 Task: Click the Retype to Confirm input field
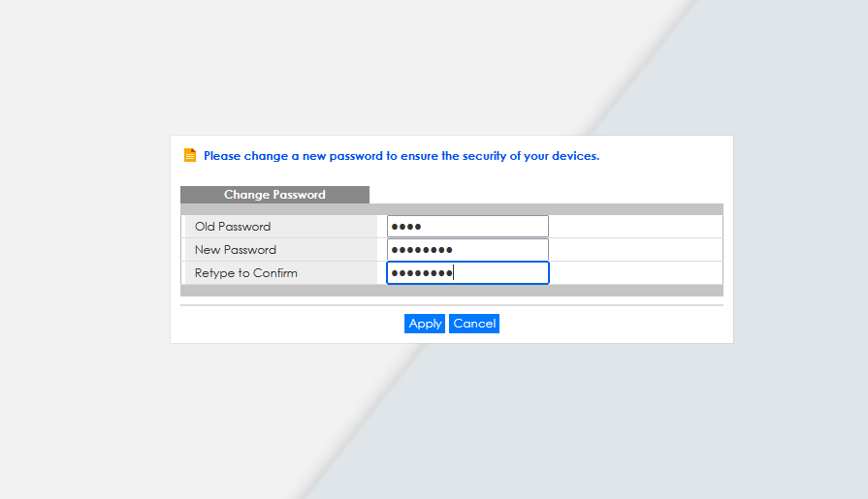click(x=467, y=272)
